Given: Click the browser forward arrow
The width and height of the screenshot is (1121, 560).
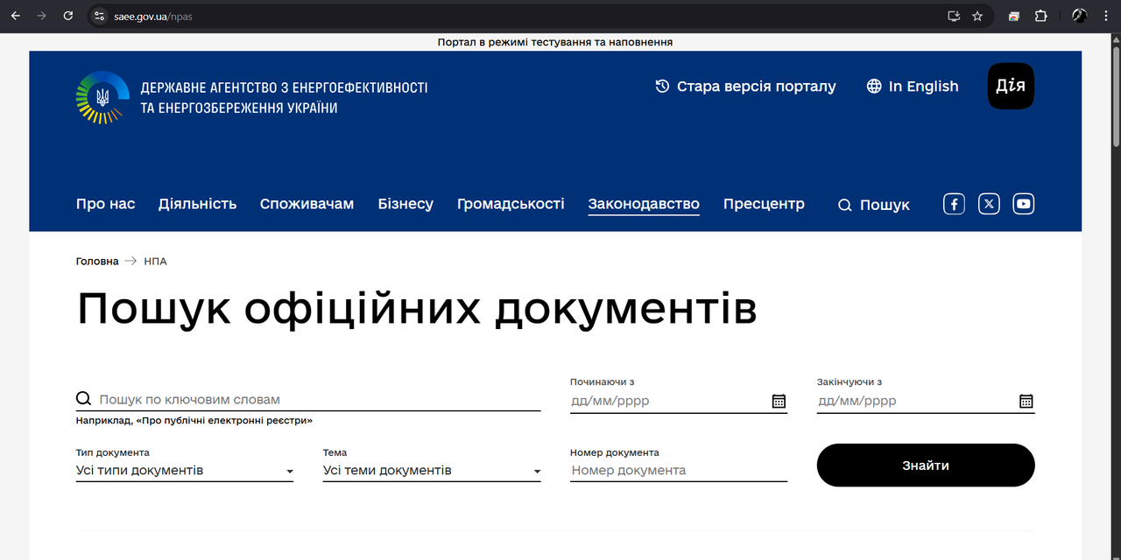Looking at the screenshot, I should point(41,16).
